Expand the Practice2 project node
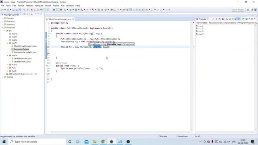The height and width of the screenshot is (145, 258). click(x=2, y=21)
